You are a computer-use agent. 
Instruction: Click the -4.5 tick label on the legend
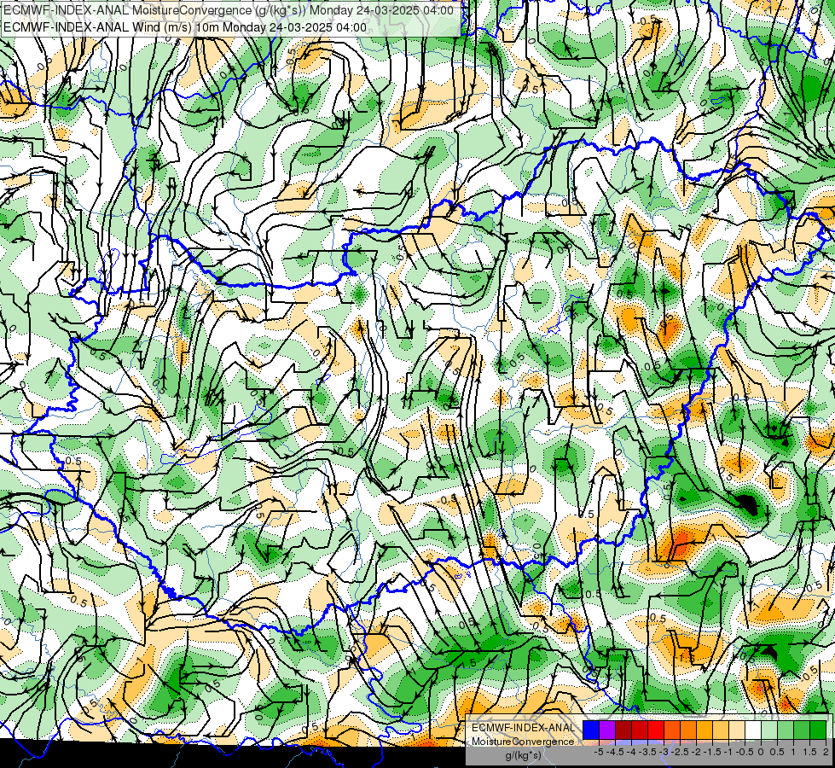[x=615, y=752]
